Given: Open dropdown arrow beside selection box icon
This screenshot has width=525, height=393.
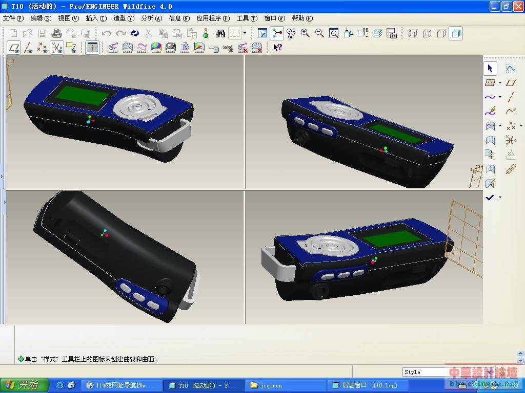Looking at the screenshot, I should pos(245,33).
